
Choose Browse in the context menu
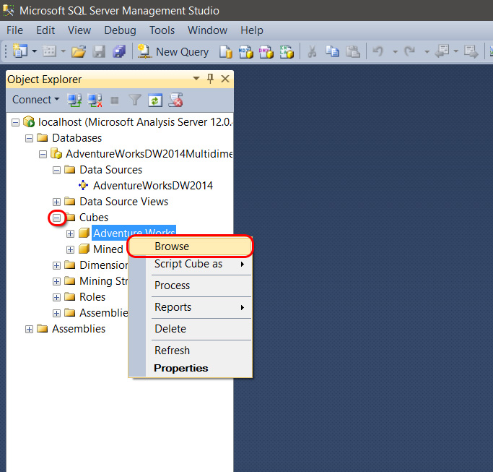191,246
